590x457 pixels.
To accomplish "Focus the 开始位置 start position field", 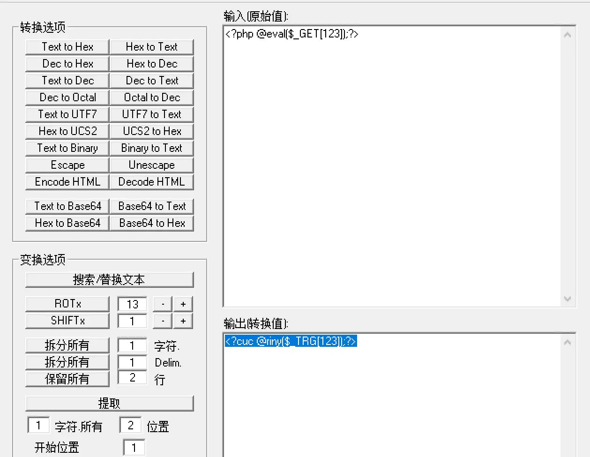I will tap(134, 448).
